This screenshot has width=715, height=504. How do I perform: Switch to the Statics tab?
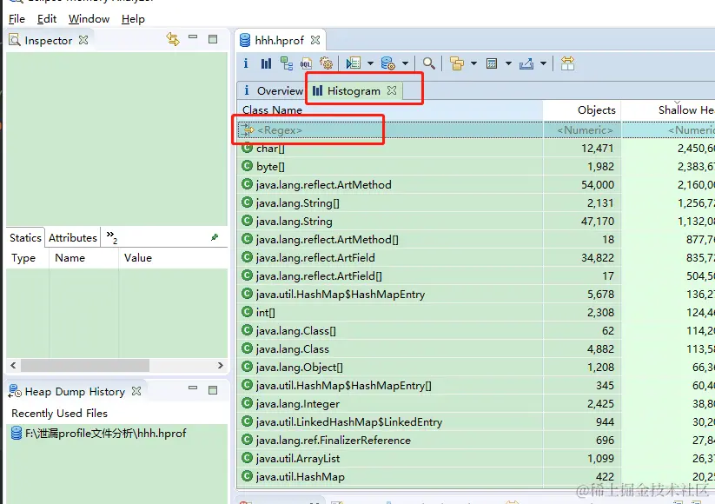(25, 237)
